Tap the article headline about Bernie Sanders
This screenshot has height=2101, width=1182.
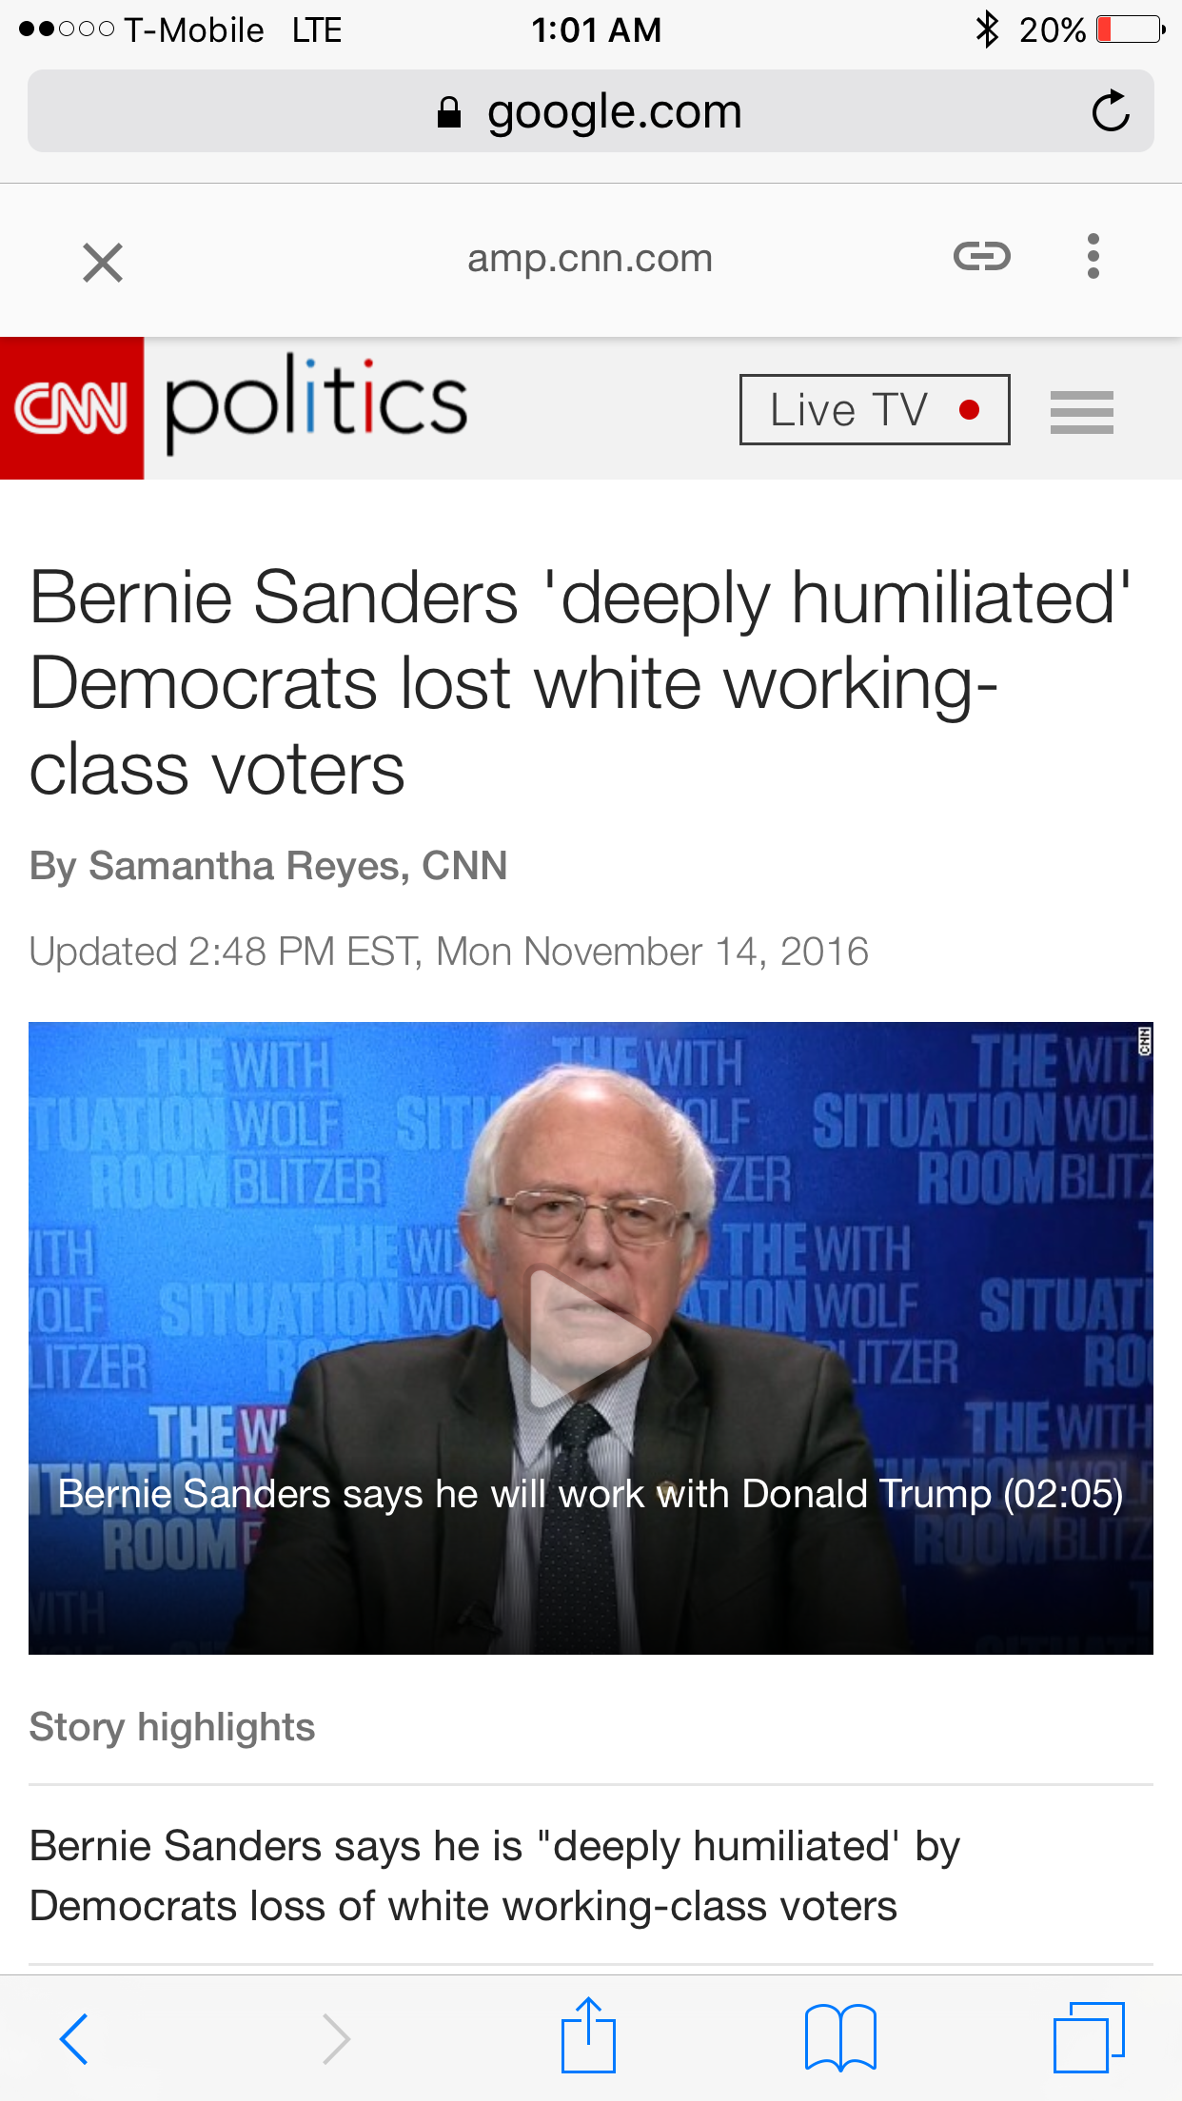(581, 682)
